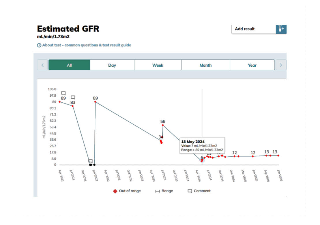
Task: Select the Month view tab
Action: [205, 65]
